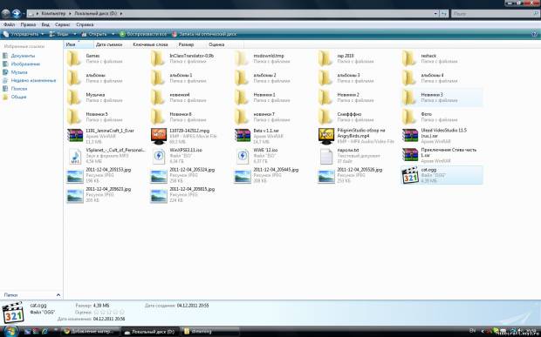
Task: Select the VSplanet Cult of Personality MP3 file
Action: 106,156
